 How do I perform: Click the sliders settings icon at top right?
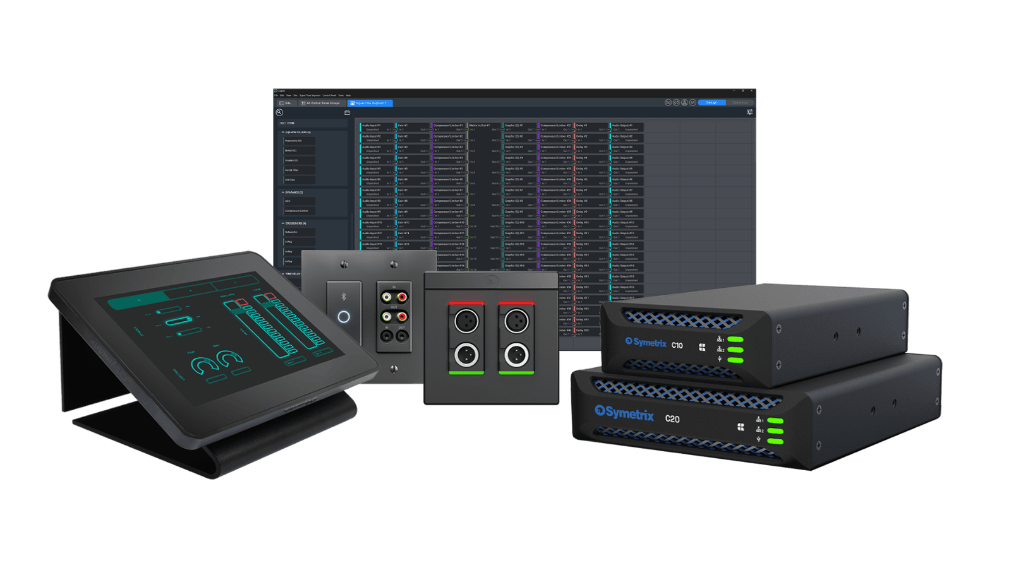749,112
